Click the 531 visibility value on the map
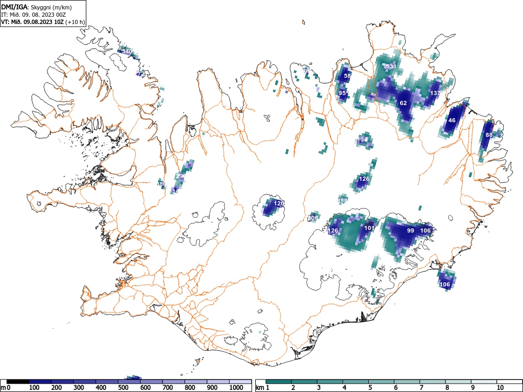The height and width of the screenshot is (392, 523). 391,66
